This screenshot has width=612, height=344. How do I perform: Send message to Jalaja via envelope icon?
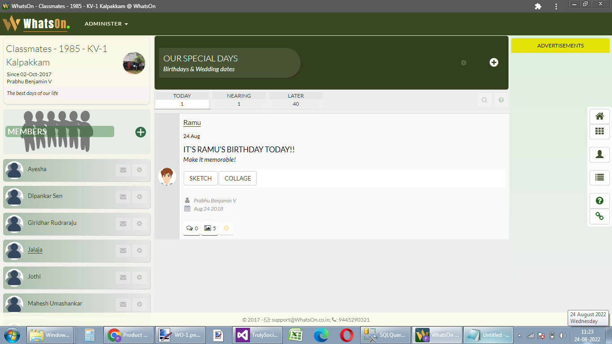pyautogui.click(x=123, y=250)
